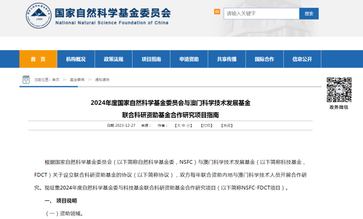Click 基金要闻 in the breadcrumb path
This screenshot has height=219, width=363.
pyautogui.click(x=77, y=80)
